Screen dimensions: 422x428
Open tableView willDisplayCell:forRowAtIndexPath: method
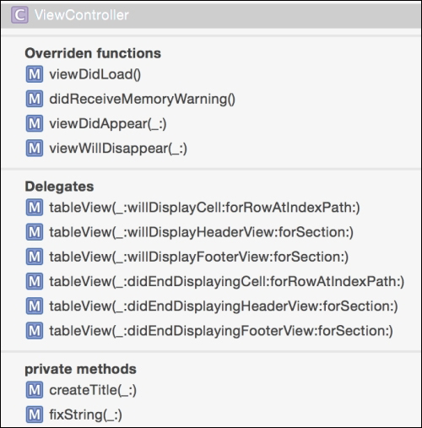tap(205, 208)
